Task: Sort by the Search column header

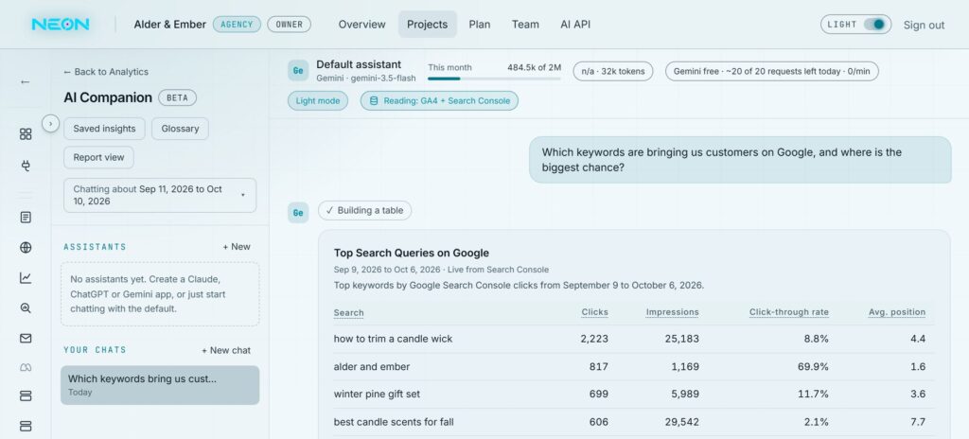Action: (348, 312)
